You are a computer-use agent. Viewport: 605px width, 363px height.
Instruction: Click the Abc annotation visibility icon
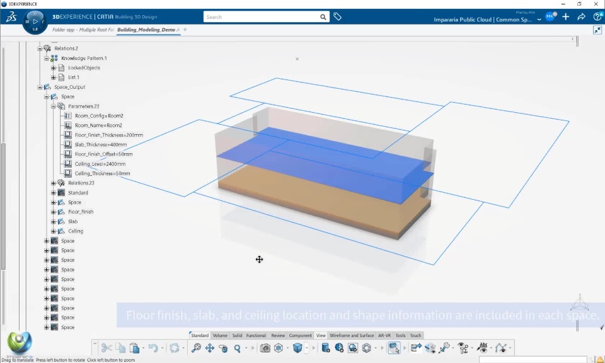click(483, 348)
